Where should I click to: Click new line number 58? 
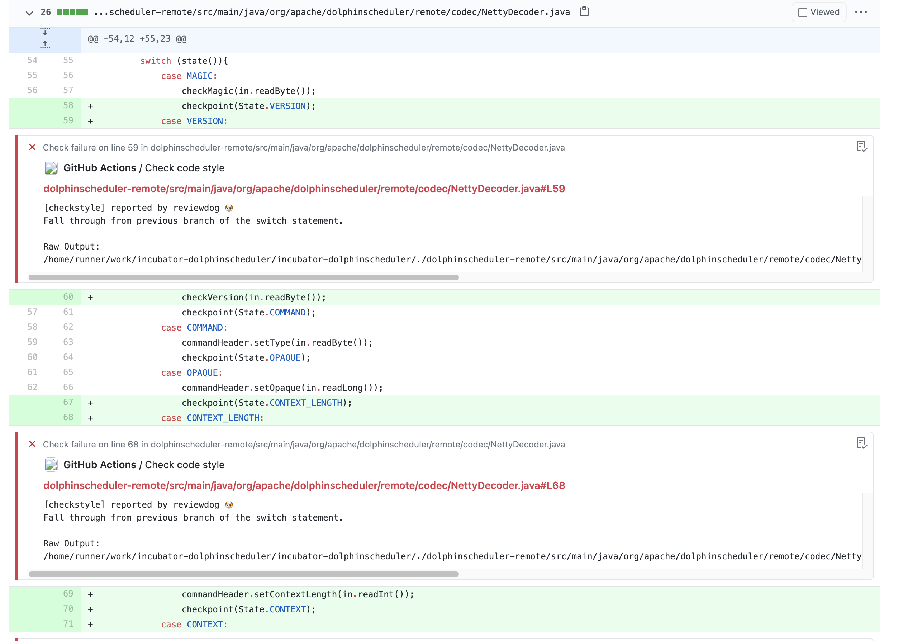pyautogui.click(x=68, y=106)
